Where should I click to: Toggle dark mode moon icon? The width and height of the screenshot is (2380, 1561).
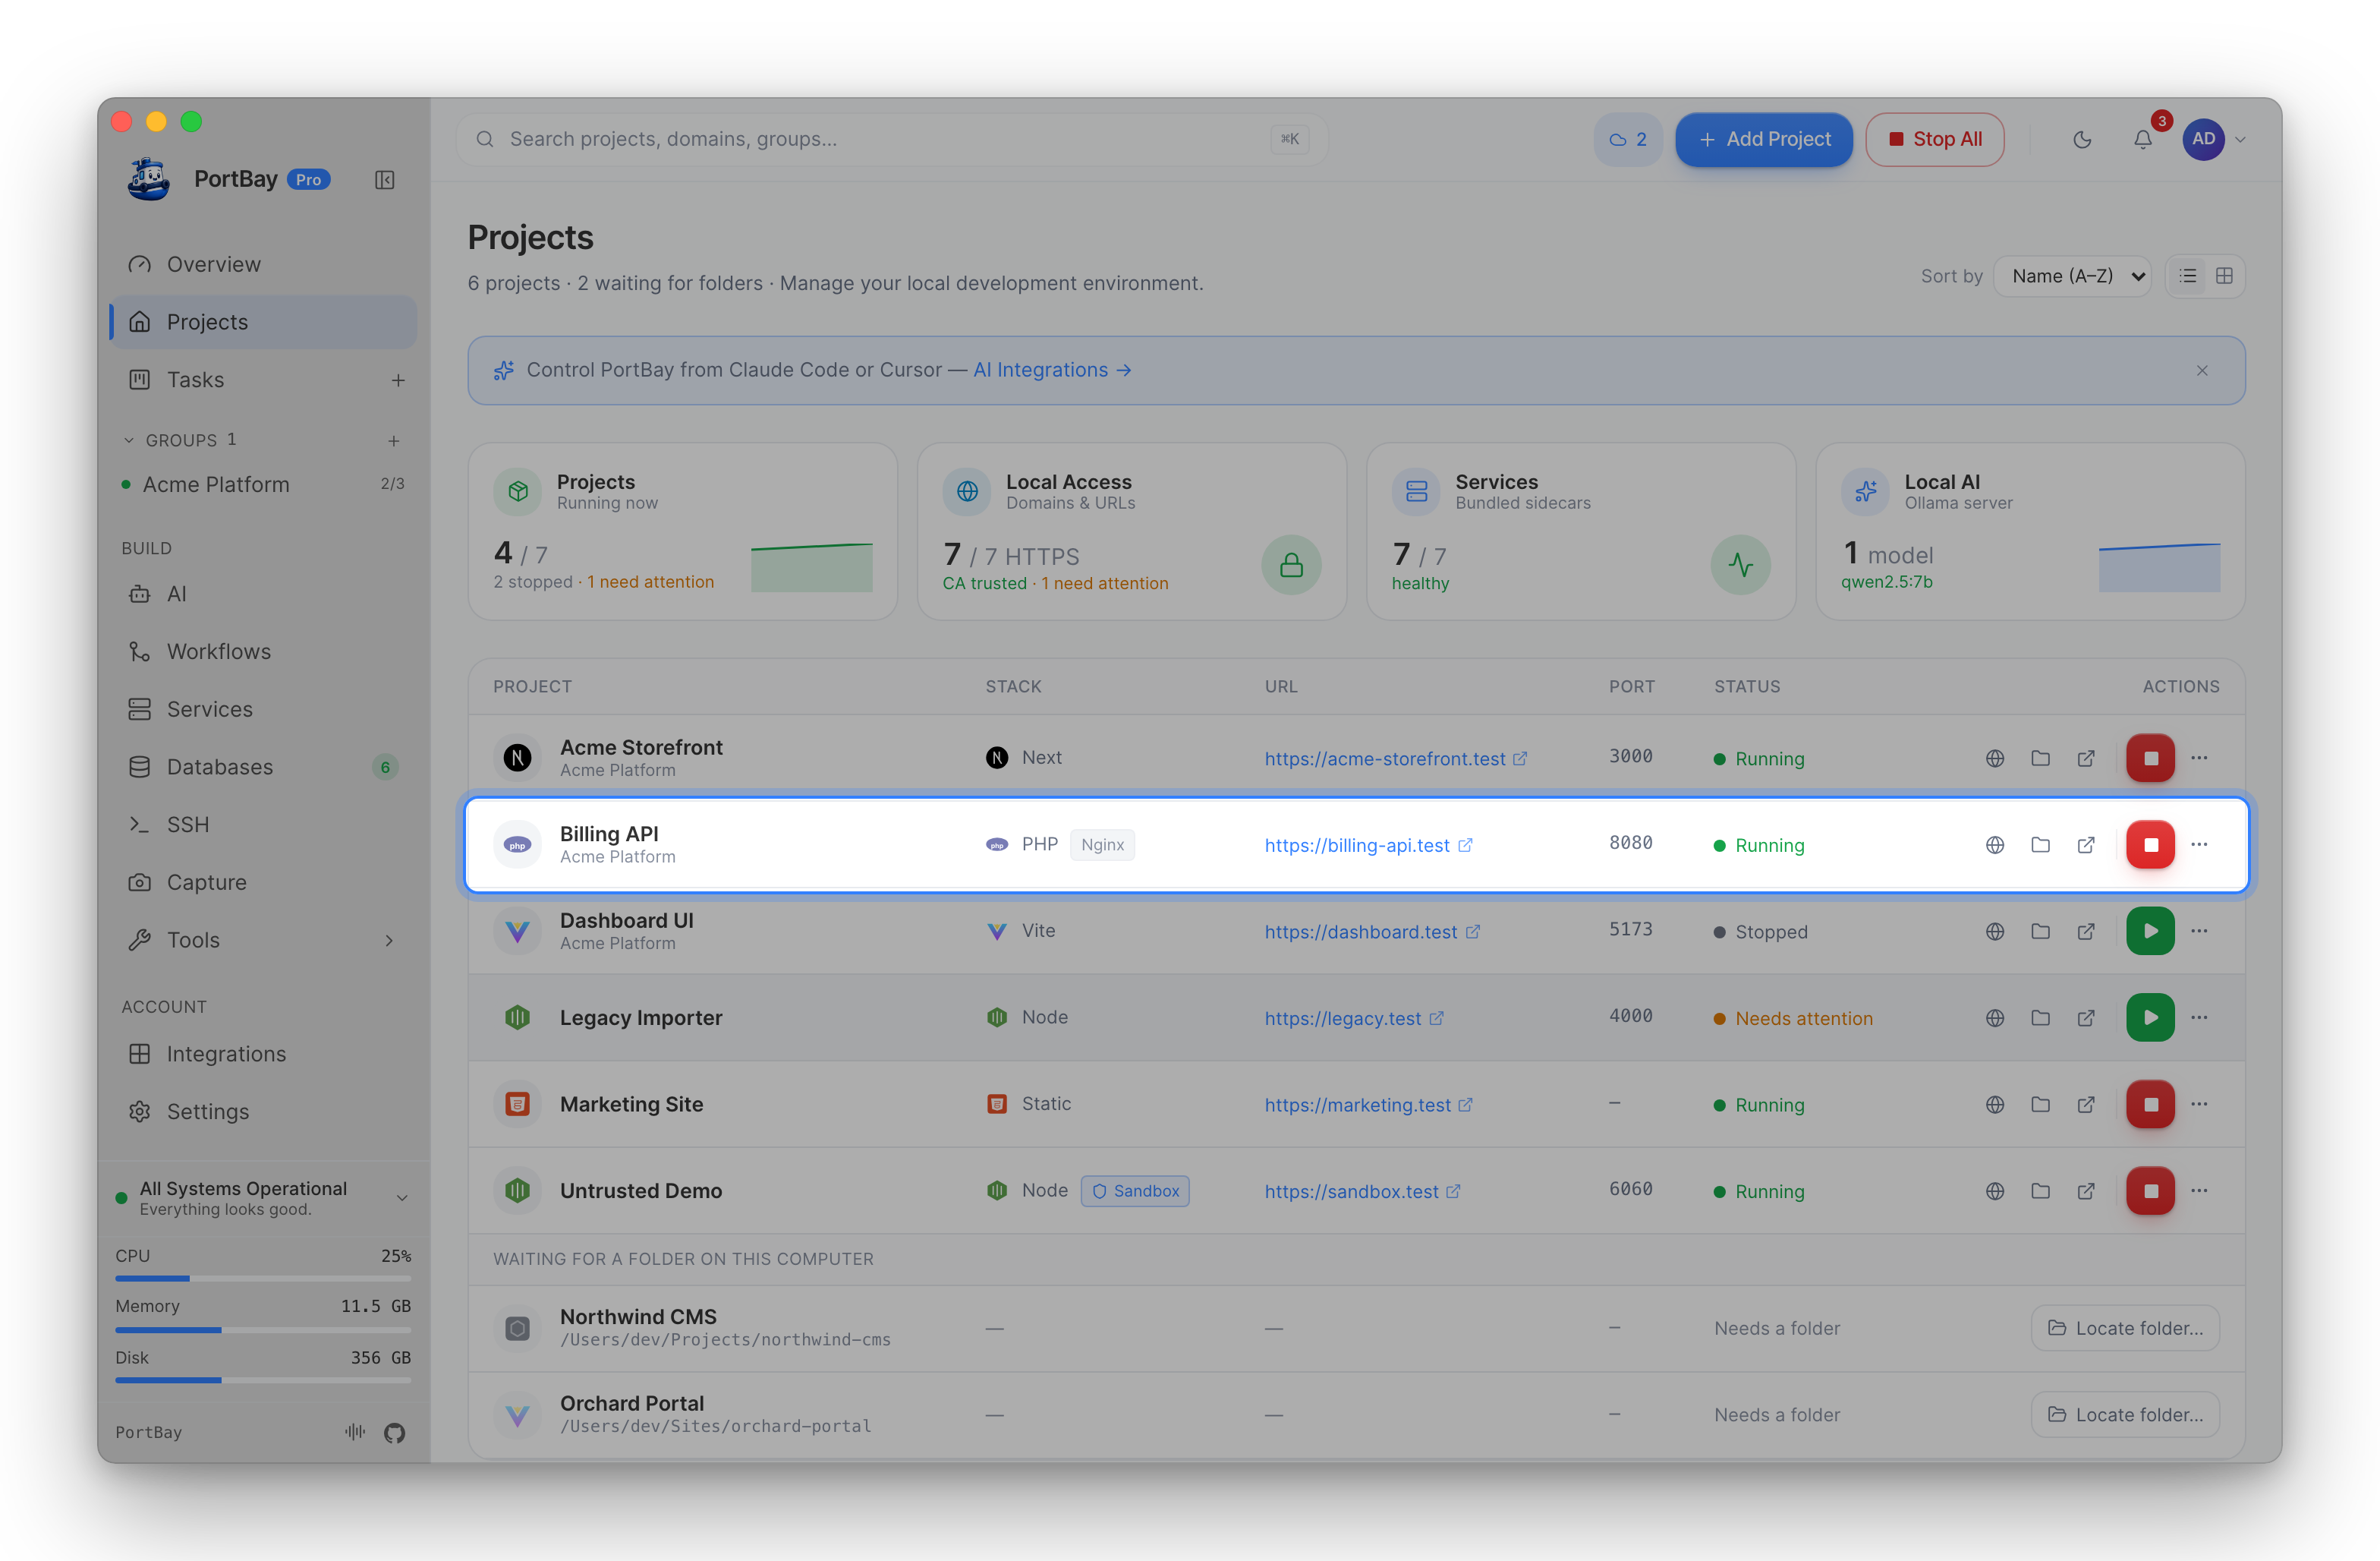point(2082,140)
